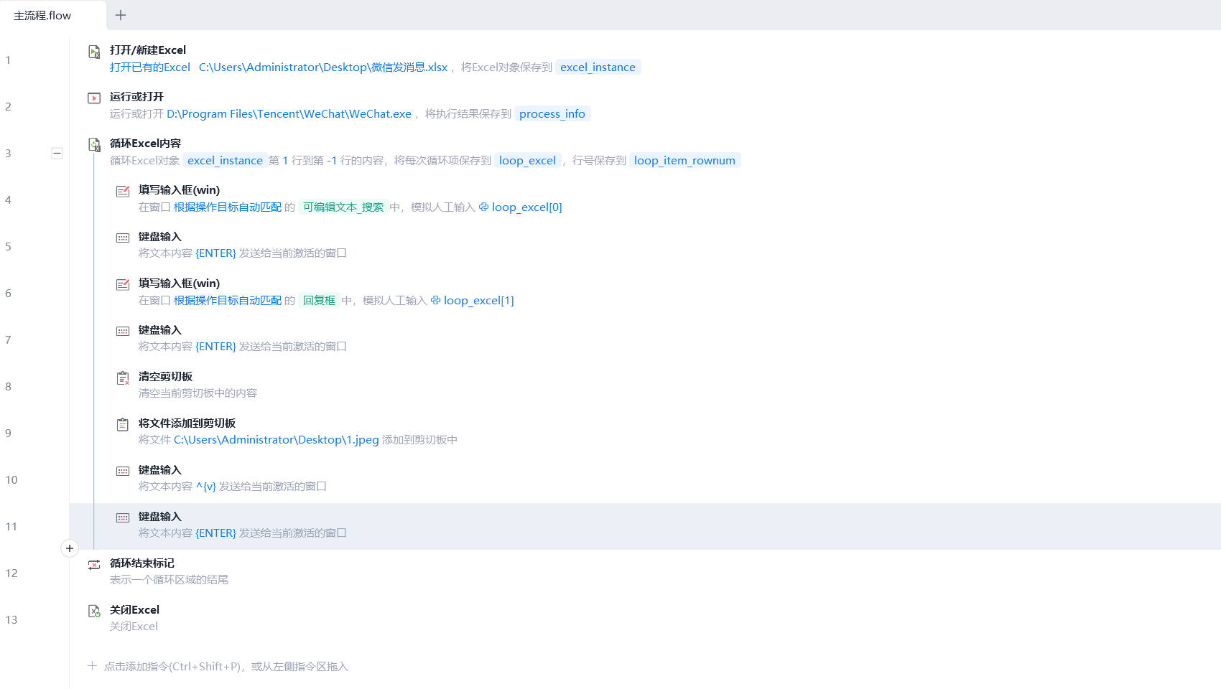Click the Open/New Excel step icon

tap(94, 52)
